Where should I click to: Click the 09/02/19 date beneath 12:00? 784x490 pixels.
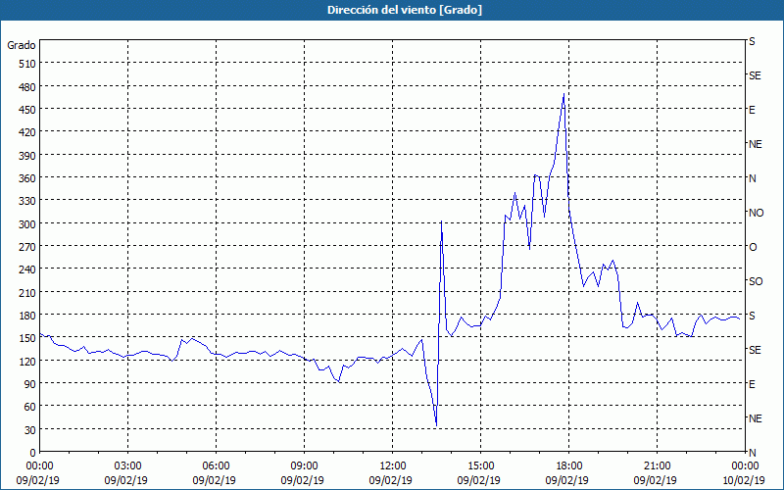(390, 480)
